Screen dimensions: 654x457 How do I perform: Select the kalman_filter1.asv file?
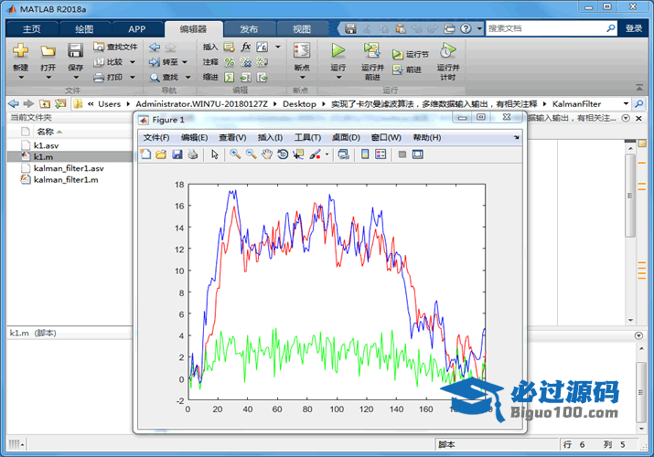pyautogui.click(x=70, y=168)
